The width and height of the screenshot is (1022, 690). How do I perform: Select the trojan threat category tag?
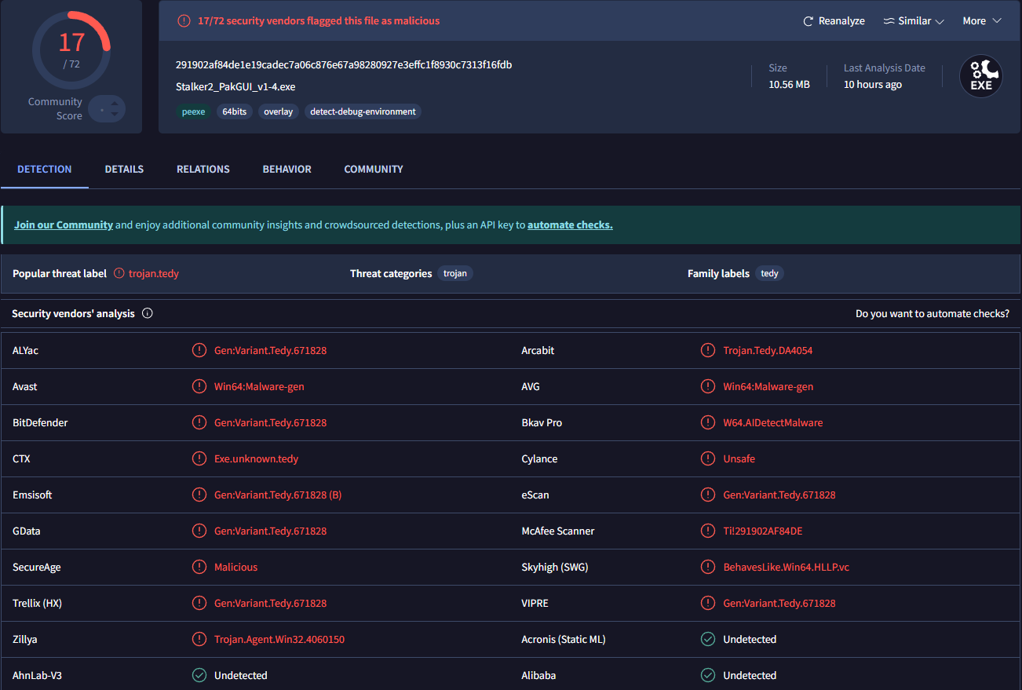tap(455, 273)
